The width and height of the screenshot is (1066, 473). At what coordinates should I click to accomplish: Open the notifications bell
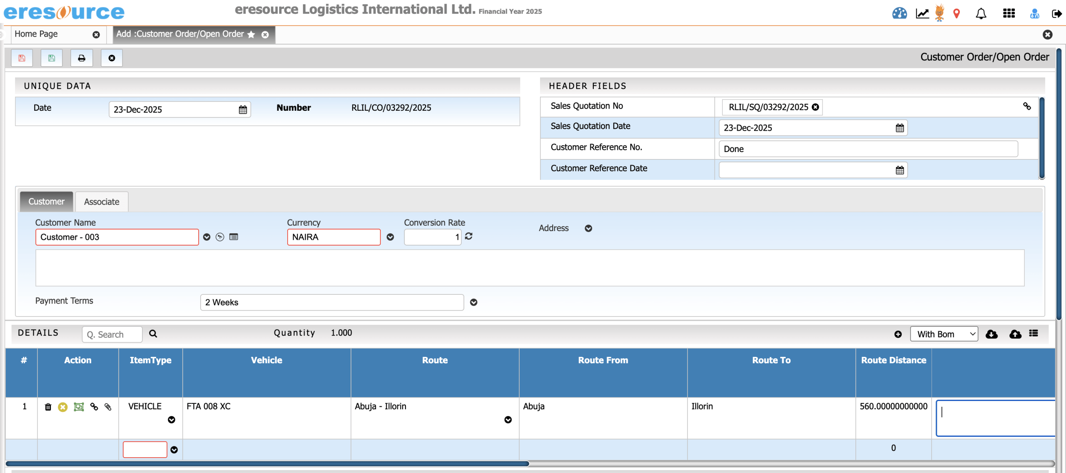coord(981,14)
